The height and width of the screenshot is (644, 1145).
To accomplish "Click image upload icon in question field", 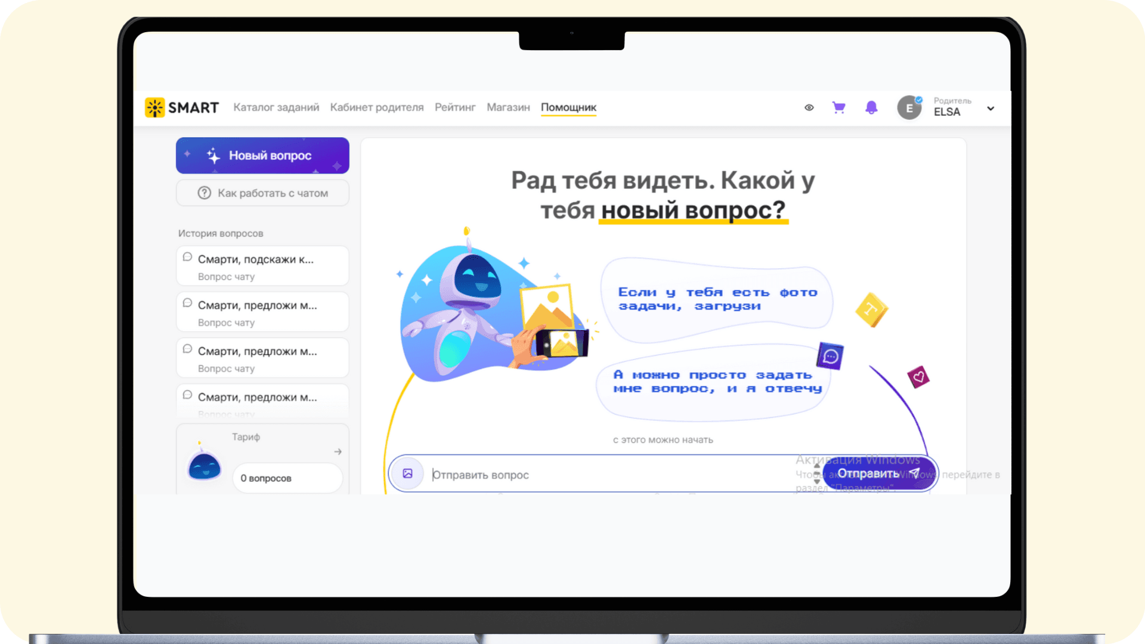I will 408,473.
